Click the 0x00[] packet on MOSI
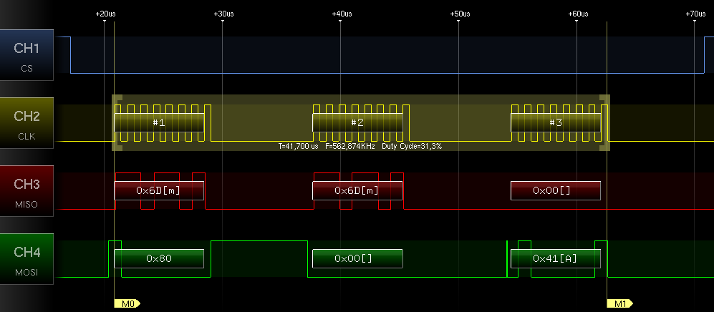Image resolution: width=714 pixels, height=312 pixels. 357,258
